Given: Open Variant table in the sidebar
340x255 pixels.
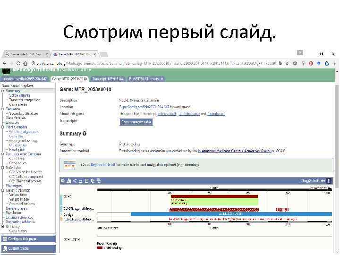Looking at the screenshot, I should point(18,195).
